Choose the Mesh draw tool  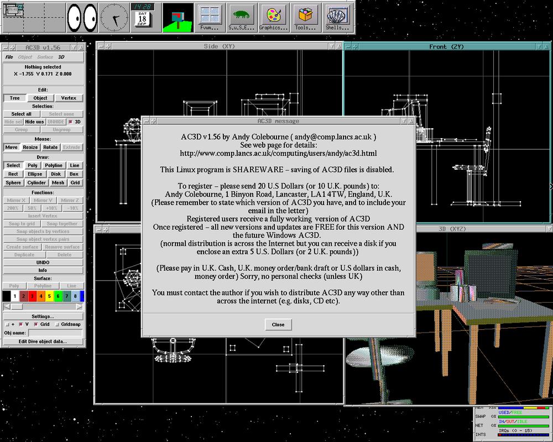58,182
